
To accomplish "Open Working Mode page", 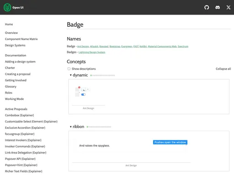I will [x=14, y=99].
